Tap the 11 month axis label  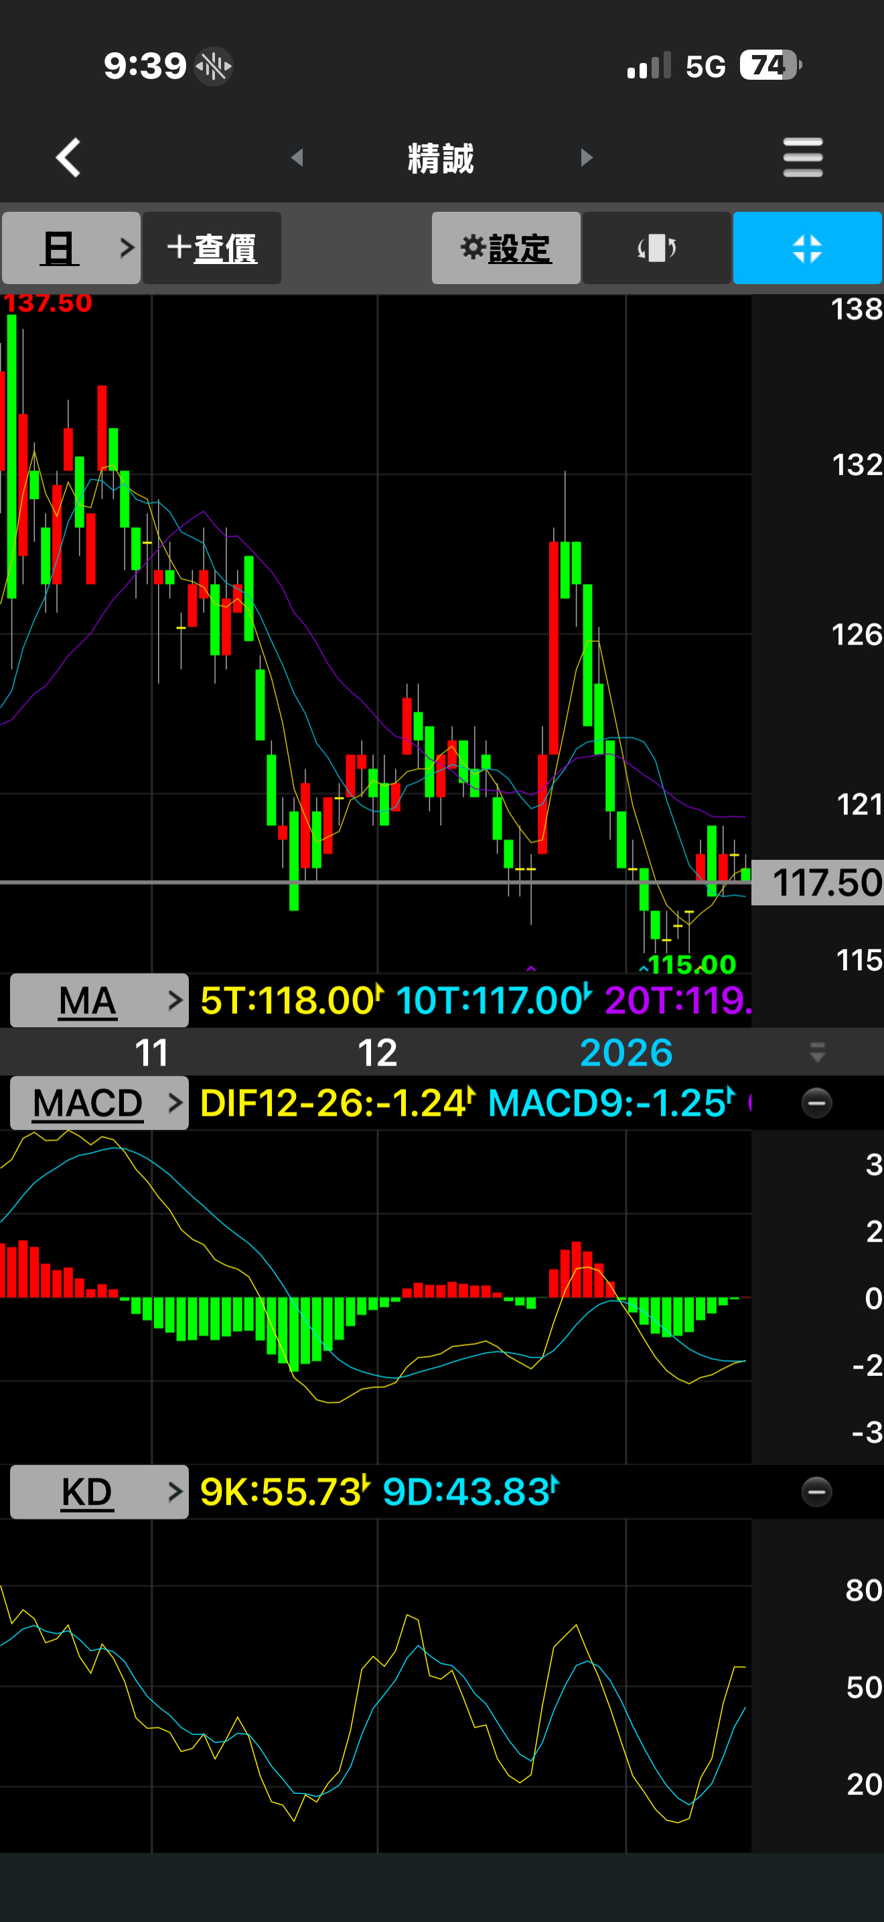click(151, 1053)
